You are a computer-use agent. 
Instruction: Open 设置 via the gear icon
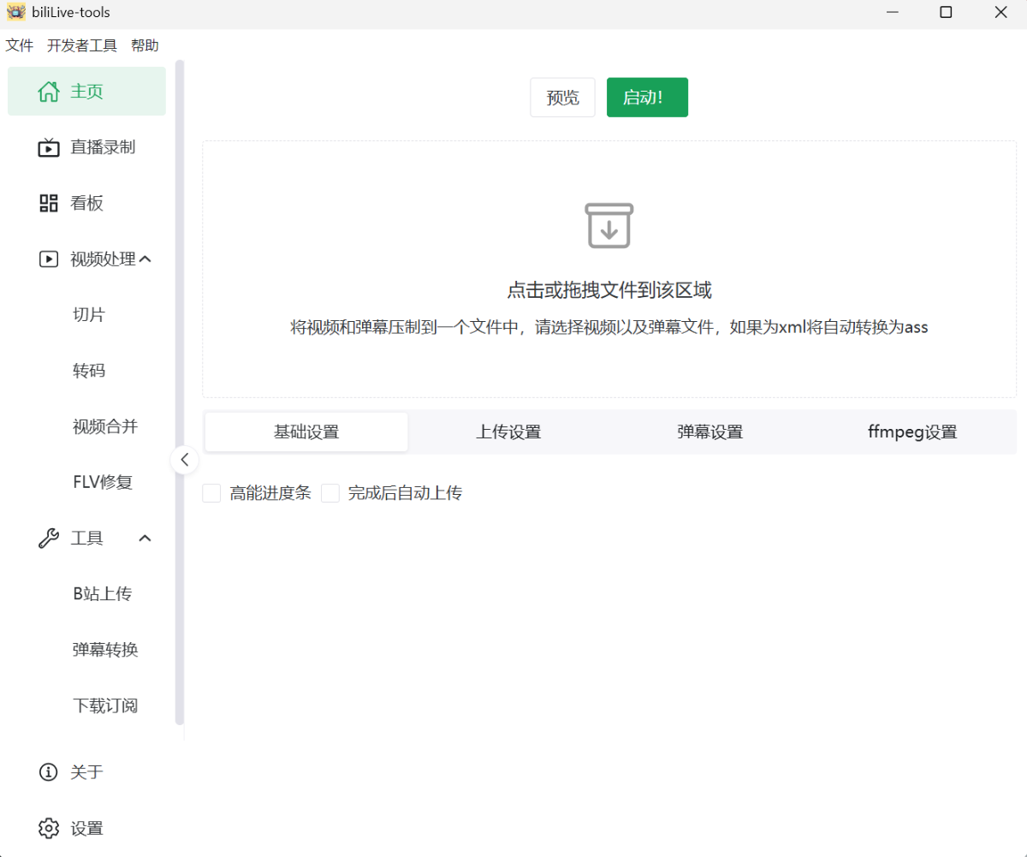[x=49, y=829]
